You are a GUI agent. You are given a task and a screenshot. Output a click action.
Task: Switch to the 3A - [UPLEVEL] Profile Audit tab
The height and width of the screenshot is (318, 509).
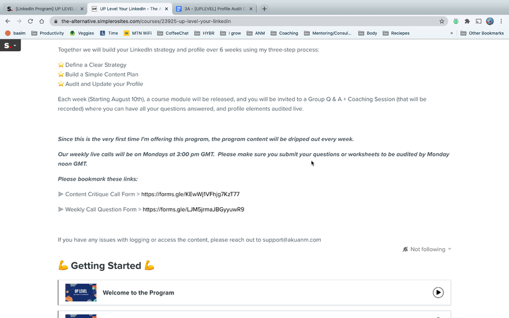click(x=214, y=9)
